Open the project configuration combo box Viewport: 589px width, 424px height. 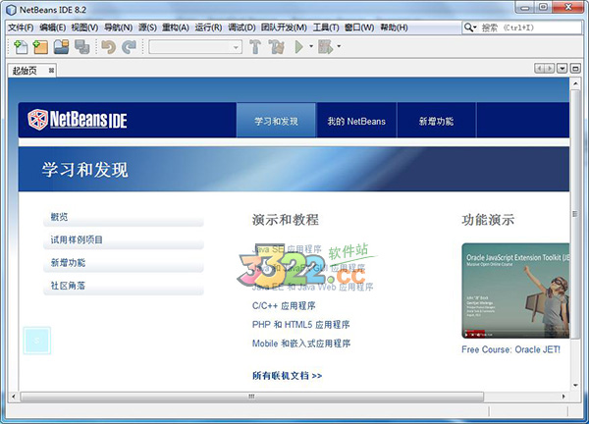195,47
